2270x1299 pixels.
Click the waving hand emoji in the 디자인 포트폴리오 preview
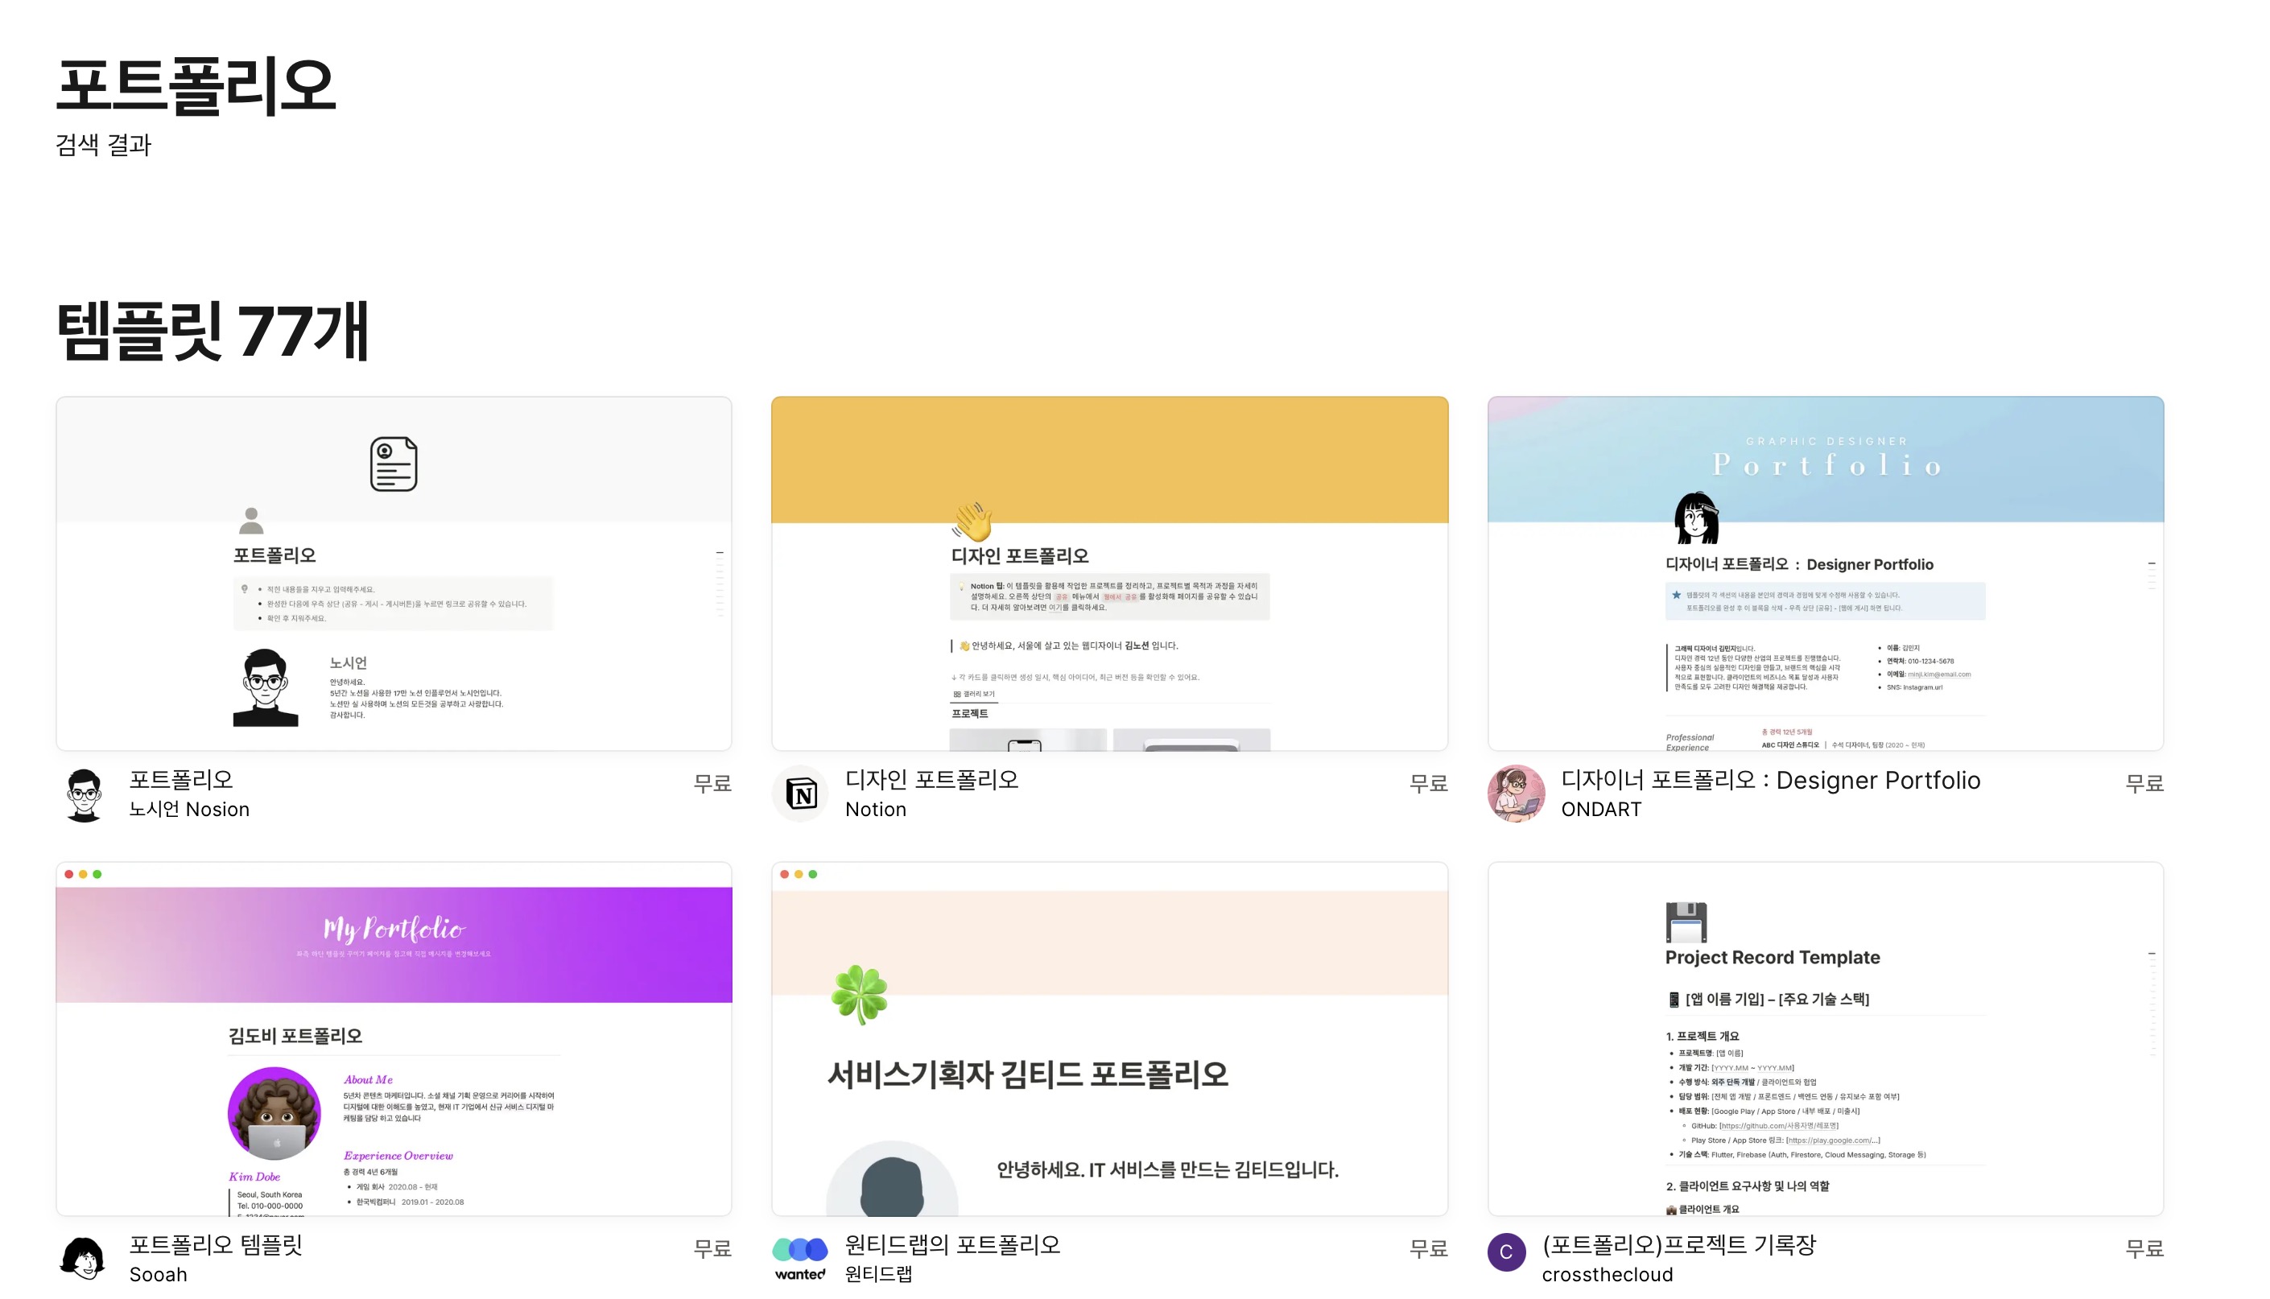click(972, 520)
